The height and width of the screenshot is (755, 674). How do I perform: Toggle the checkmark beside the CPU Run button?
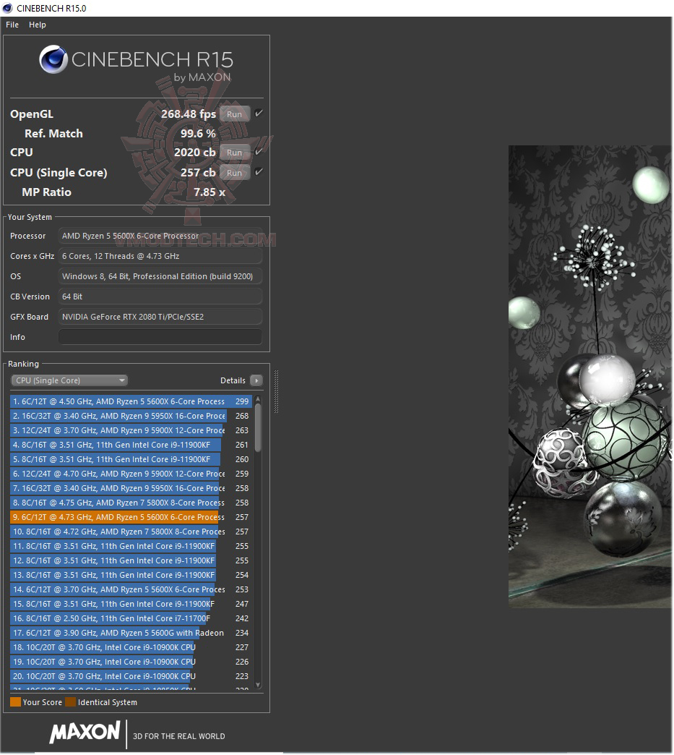[x=258, y=152]
